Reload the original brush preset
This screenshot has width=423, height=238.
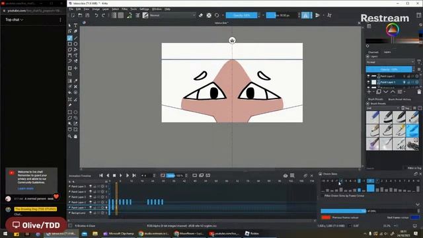(217, 15)
